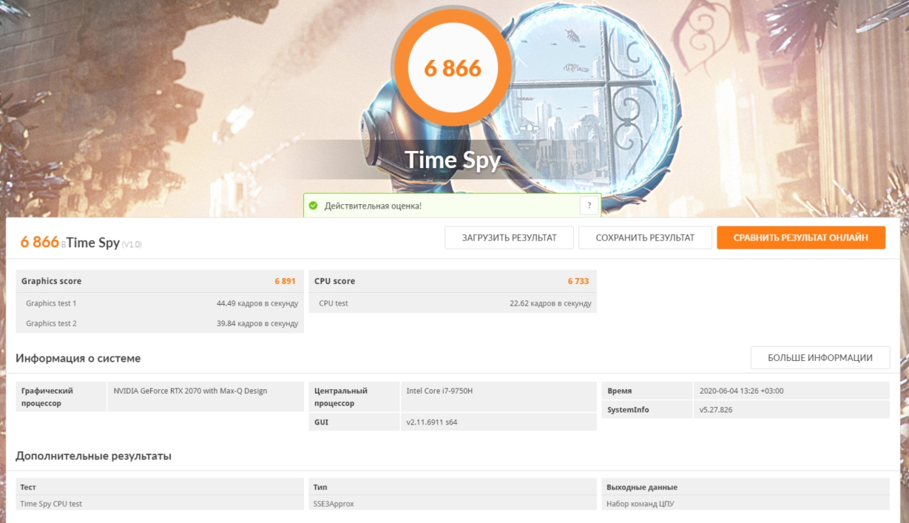Click the CPU score header row
Viewport: 909px width, 523px height.
(x=453, y=281)
